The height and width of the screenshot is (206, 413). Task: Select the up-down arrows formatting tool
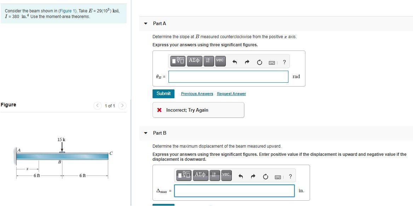click(x=208, y=60)
